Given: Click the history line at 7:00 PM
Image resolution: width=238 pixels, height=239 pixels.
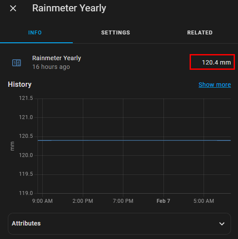Looking at the screenshot, I should (123, 140).
